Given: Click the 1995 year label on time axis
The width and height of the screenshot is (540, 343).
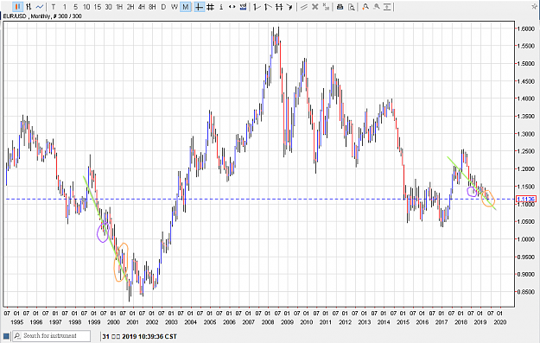Looking at the screenshot, I should [x=17, y=322].
